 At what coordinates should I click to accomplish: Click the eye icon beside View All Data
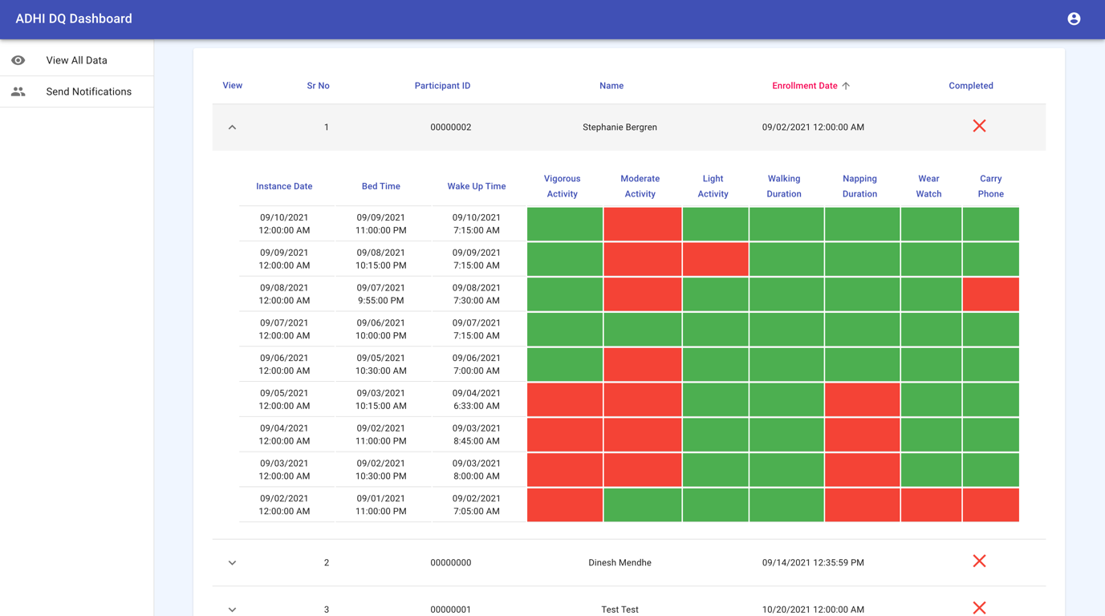pyautogui.click(x=18, y=60)
